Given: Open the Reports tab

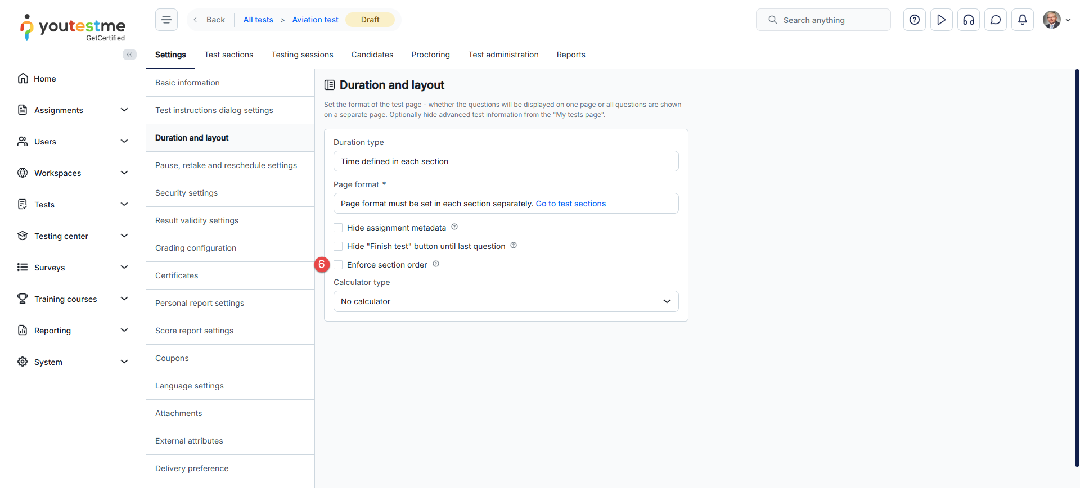Looking at the screenshot, I should click(x=571, y=55).
